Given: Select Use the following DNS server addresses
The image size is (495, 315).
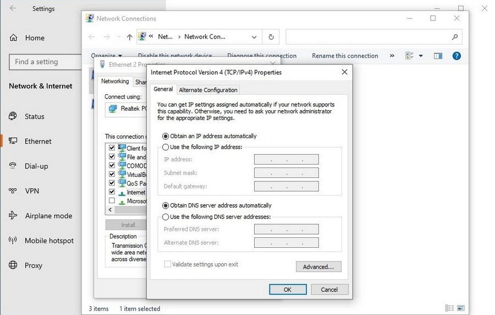Looking at the screenshot, I should (166, 217).
